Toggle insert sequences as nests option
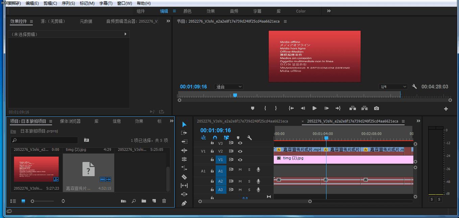Screen dimensions: 459x218 click(x=203, y=138)
